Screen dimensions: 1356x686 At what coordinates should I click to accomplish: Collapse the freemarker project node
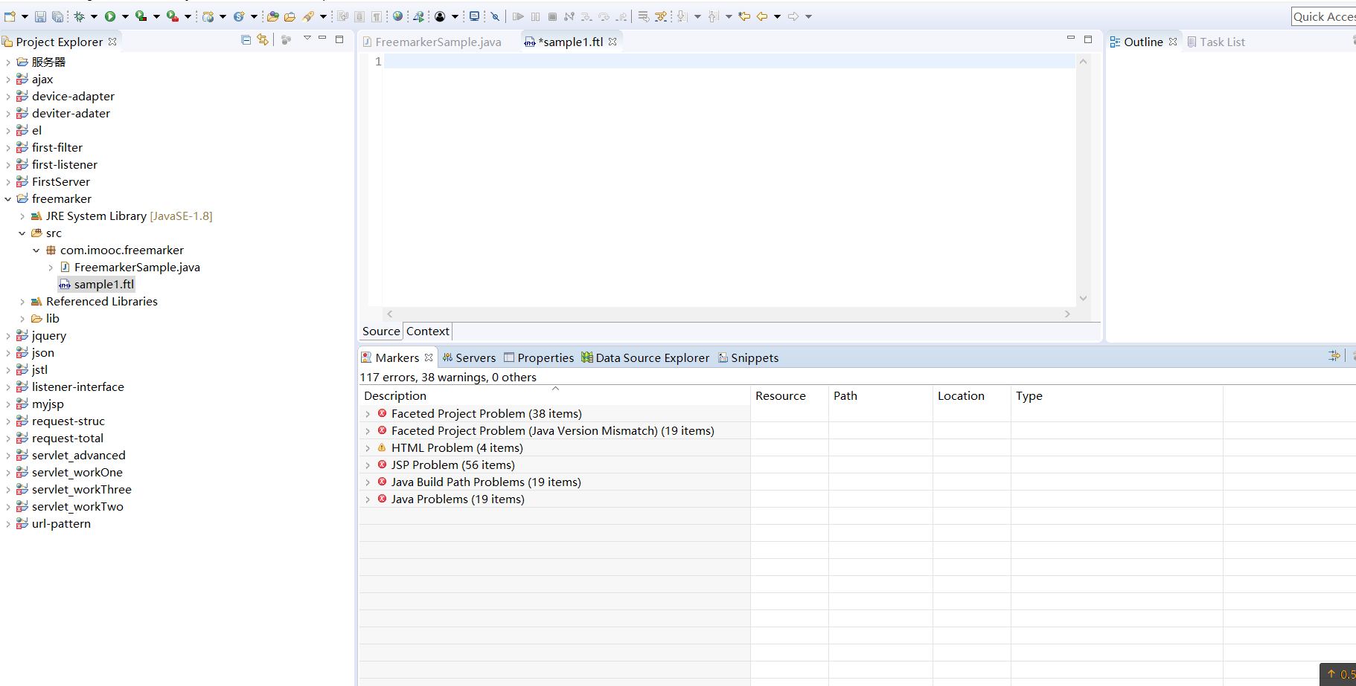(8, 199)
